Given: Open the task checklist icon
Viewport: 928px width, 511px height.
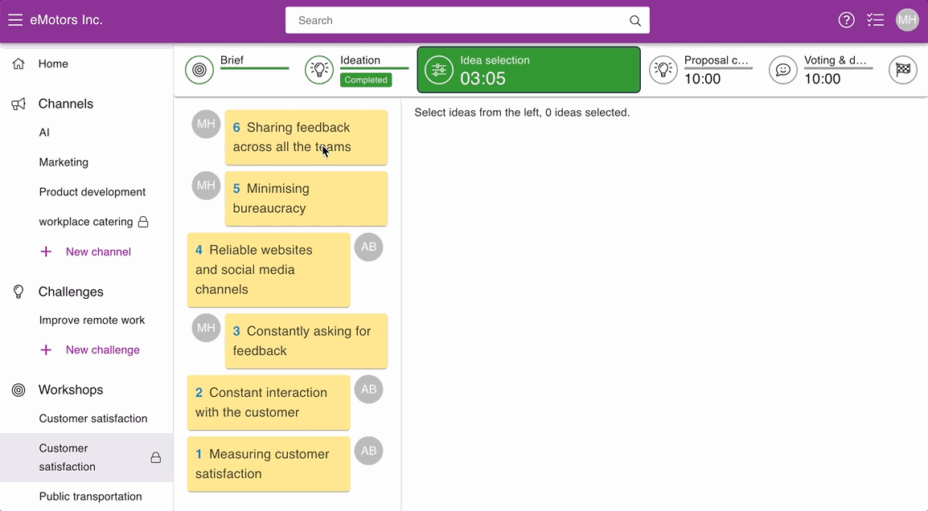Looking at the screenshot, I should click(875, 20).
